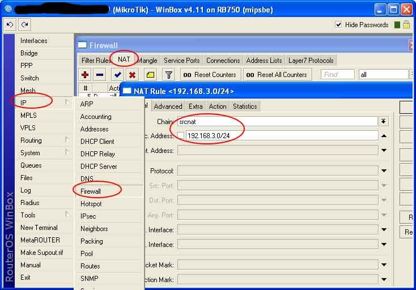Toggle the Hide Passwords checkbox
This screenshot has height=290, width=416.
338,25
